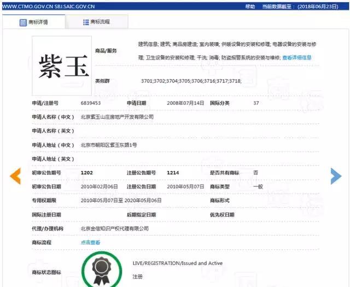Viewport: 350px width, 287px height.
Task: Click the trademark type value 一般
Action: (x=258, y=186)
